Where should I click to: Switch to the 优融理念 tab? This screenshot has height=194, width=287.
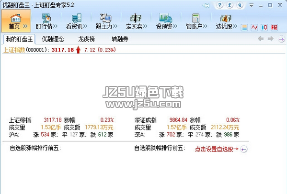coord(53,39)
